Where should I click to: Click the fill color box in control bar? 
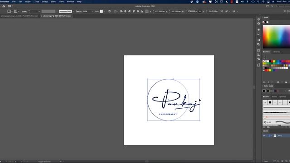9,11
